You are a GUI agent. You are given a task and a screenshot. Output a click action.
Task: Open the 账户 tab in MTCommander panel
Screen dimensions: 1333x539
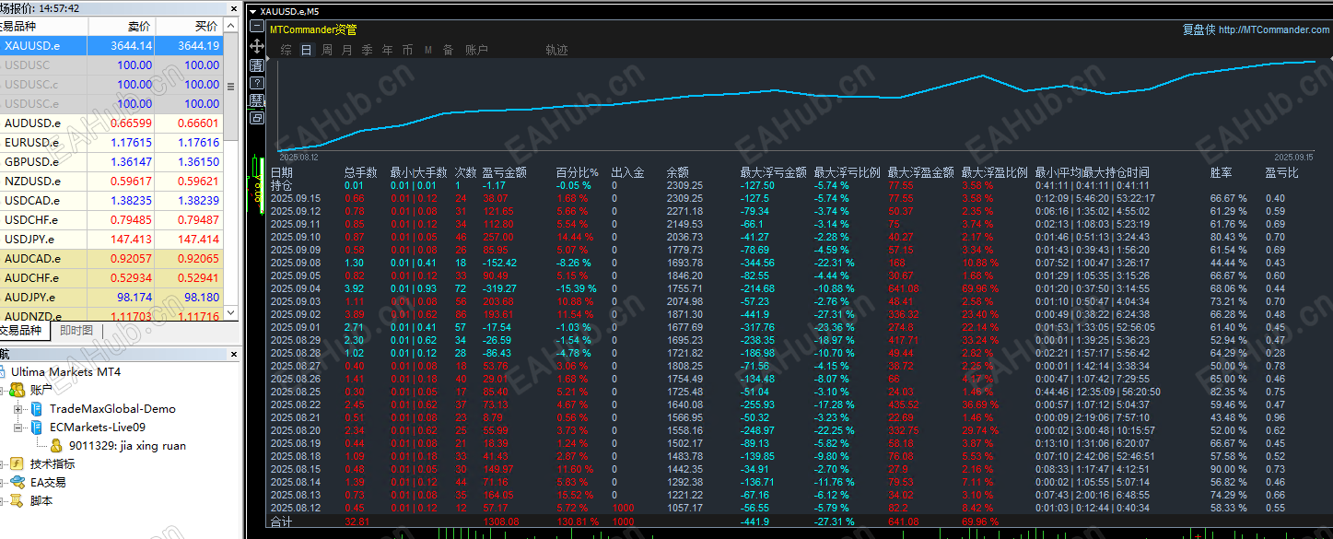click(x=476, y=50)
